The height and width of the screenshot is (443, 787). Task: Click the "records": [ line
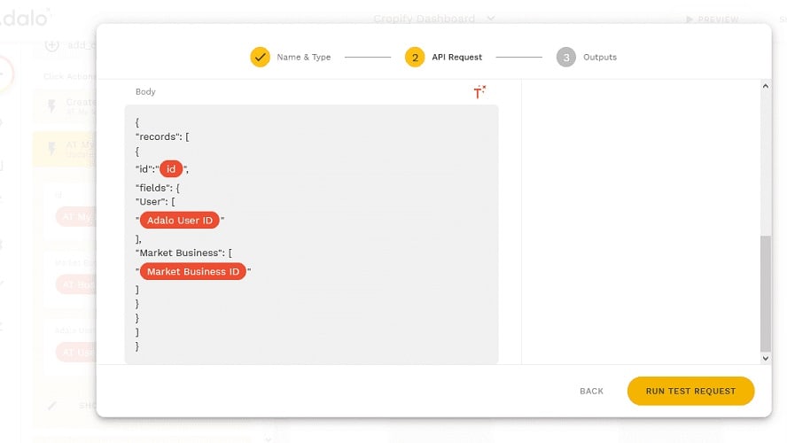point(162,136)
